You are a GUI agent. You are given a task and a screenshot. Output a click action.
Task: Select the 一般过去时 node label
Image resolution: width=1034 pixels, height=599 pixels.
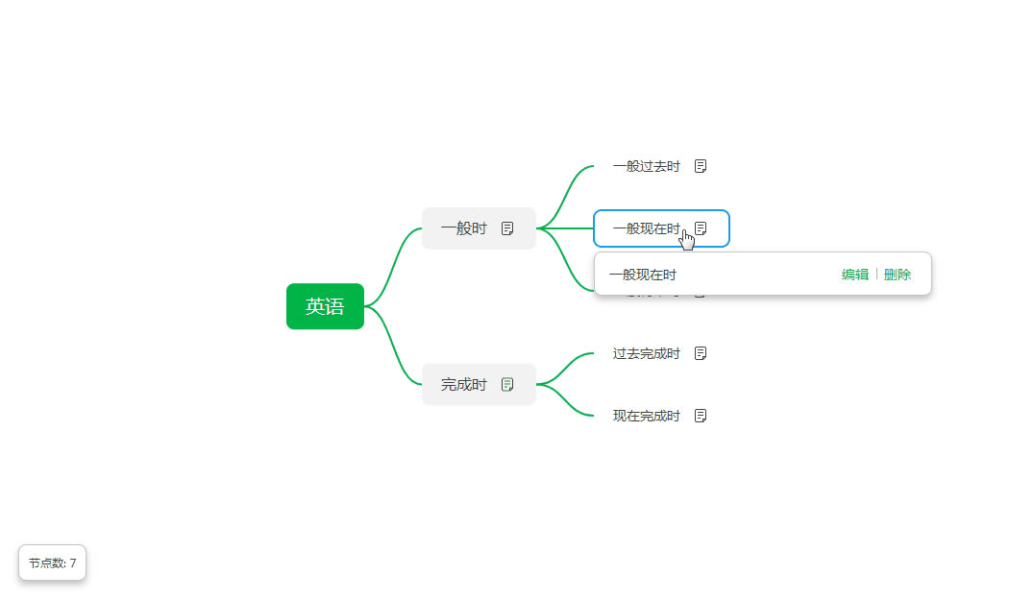(x=646, y=166)
